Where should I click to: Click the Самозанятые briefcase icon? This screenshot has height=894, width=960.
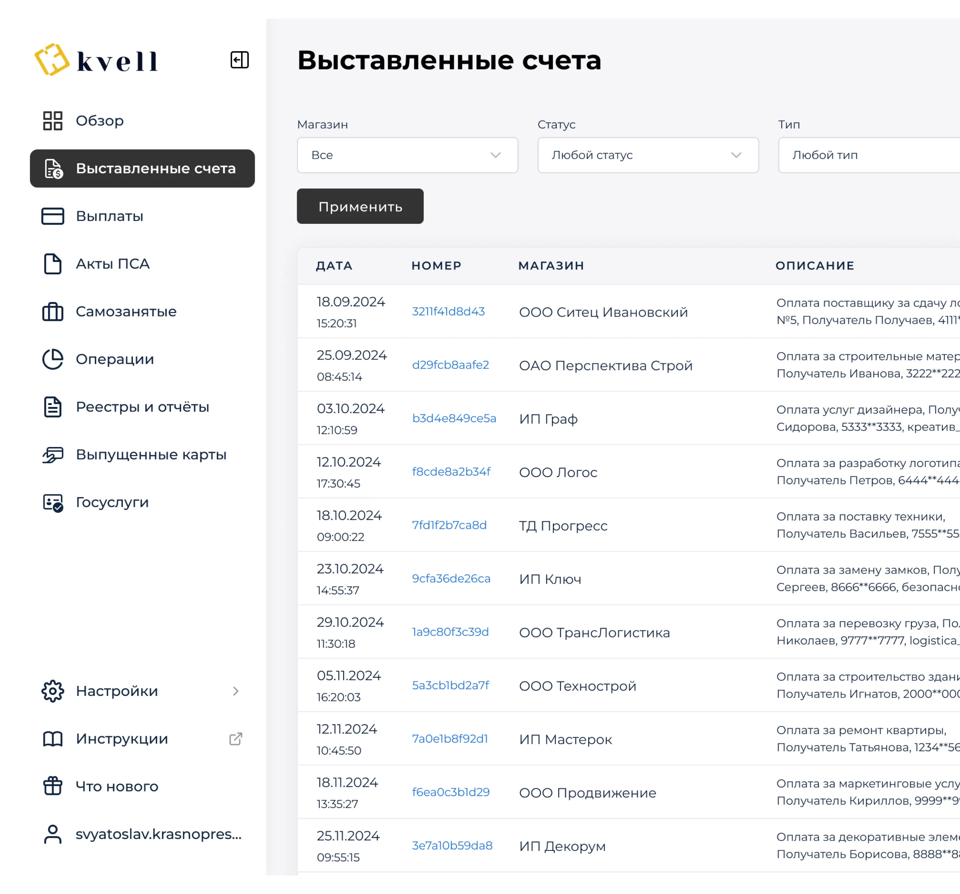point(53,311)
